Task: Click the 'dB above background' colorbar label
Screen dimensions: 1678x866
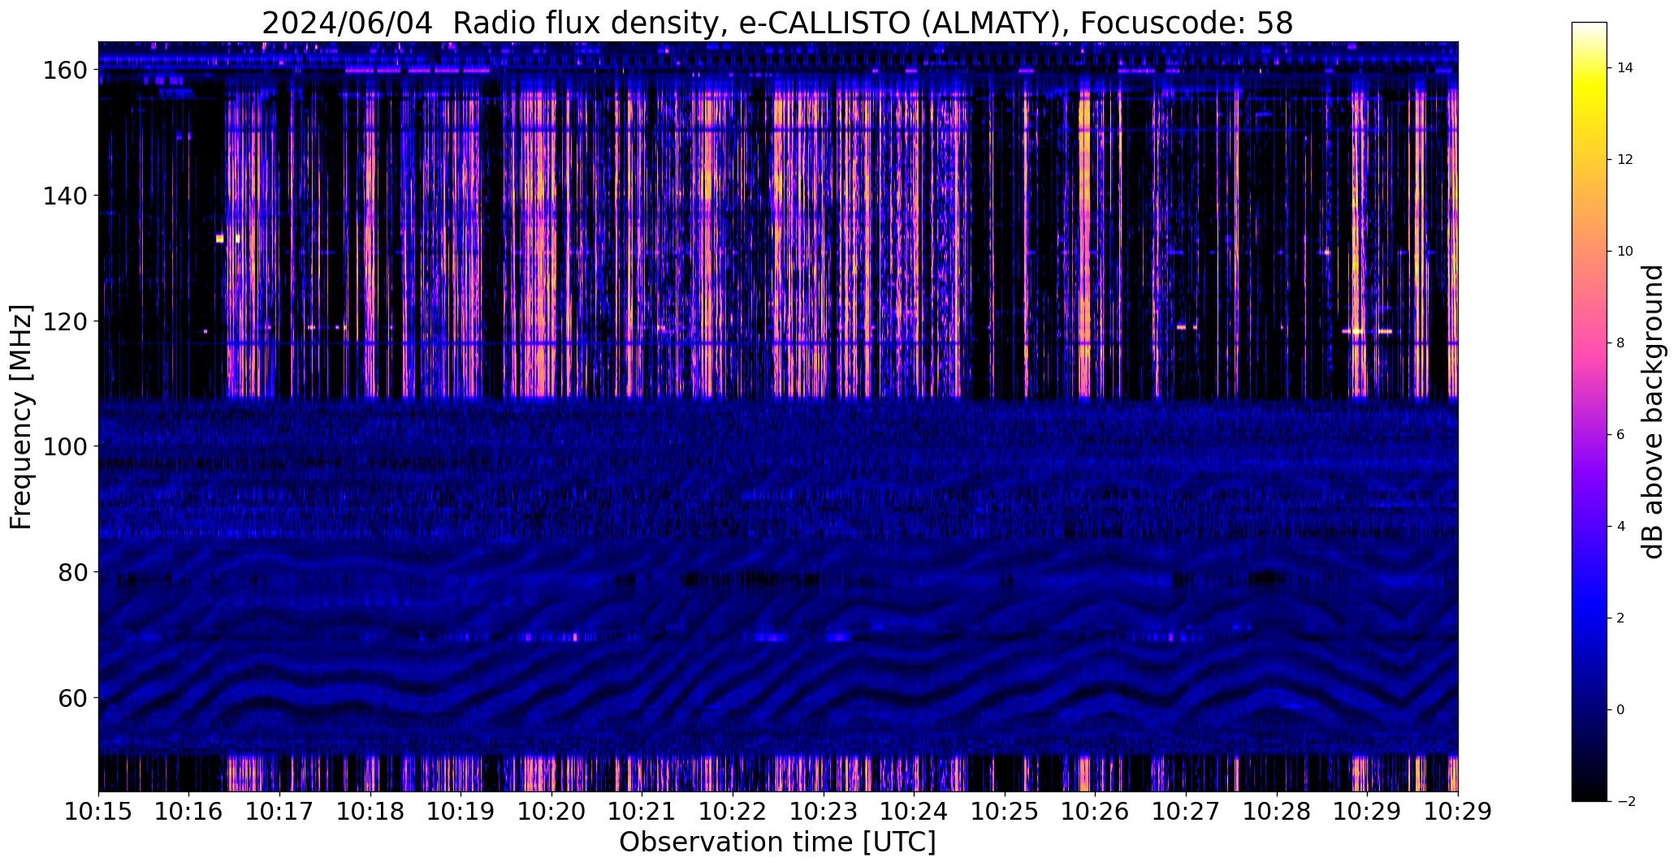Action: [1652, 411]
